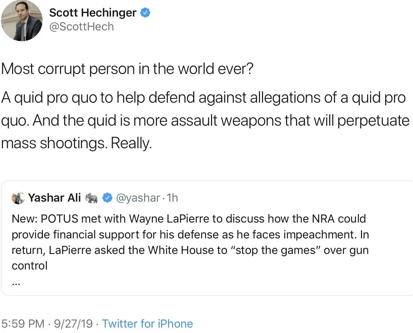
Task: Visit the @ScottHech handle
Action: click(x=81, y=27)
